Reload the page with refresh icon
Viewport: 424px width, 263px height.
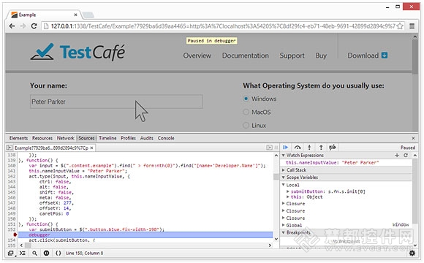pyautogui.click(x=34, y=26)
